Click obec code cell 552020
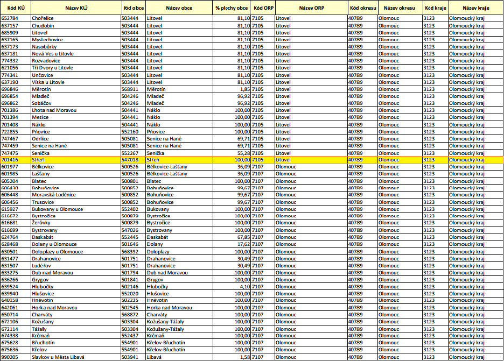Image resolution: width=504 pixels, height=361 pixels. (134, 294)
